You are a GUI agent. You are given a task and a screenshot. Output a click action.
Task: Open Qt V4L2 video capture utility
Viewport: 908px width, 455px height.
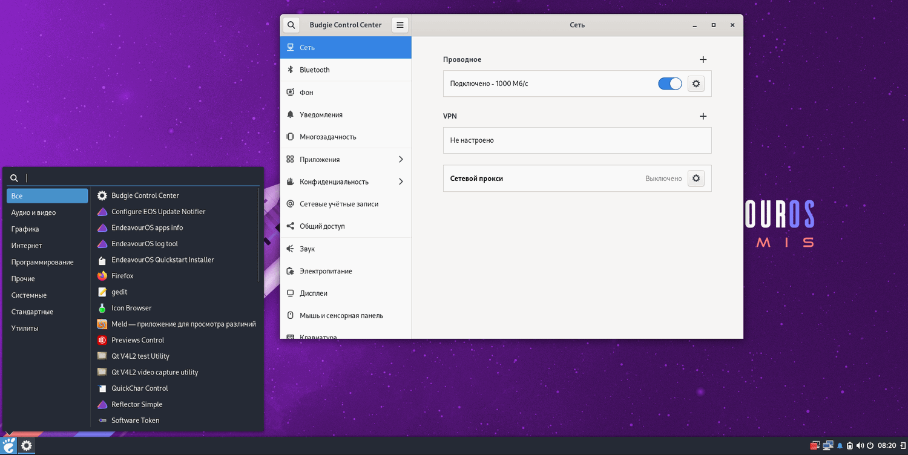(x=176, y=372)
